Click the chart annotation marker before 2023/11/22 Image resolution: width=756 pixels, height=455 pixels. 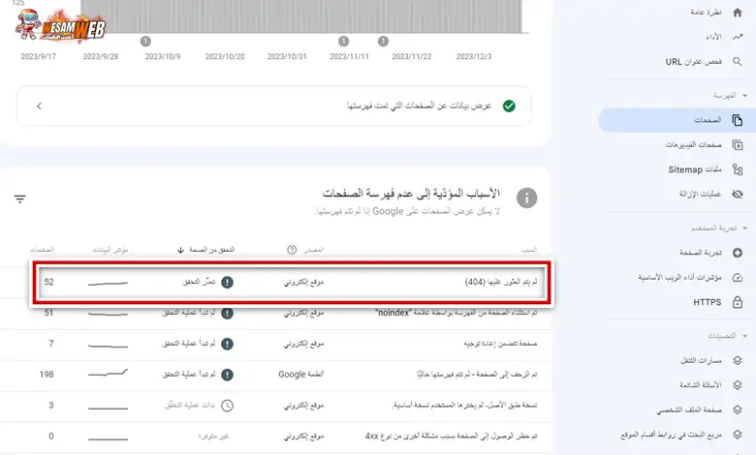[383, 42]
